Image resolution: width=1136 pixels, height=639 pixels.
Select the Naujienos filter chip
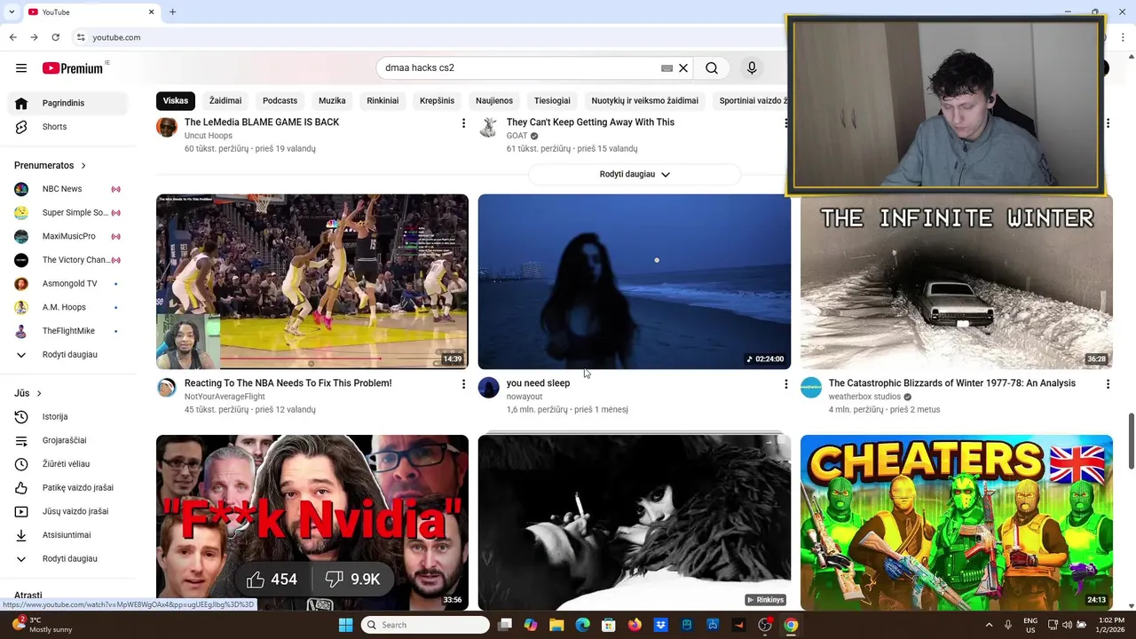(494, 101)
